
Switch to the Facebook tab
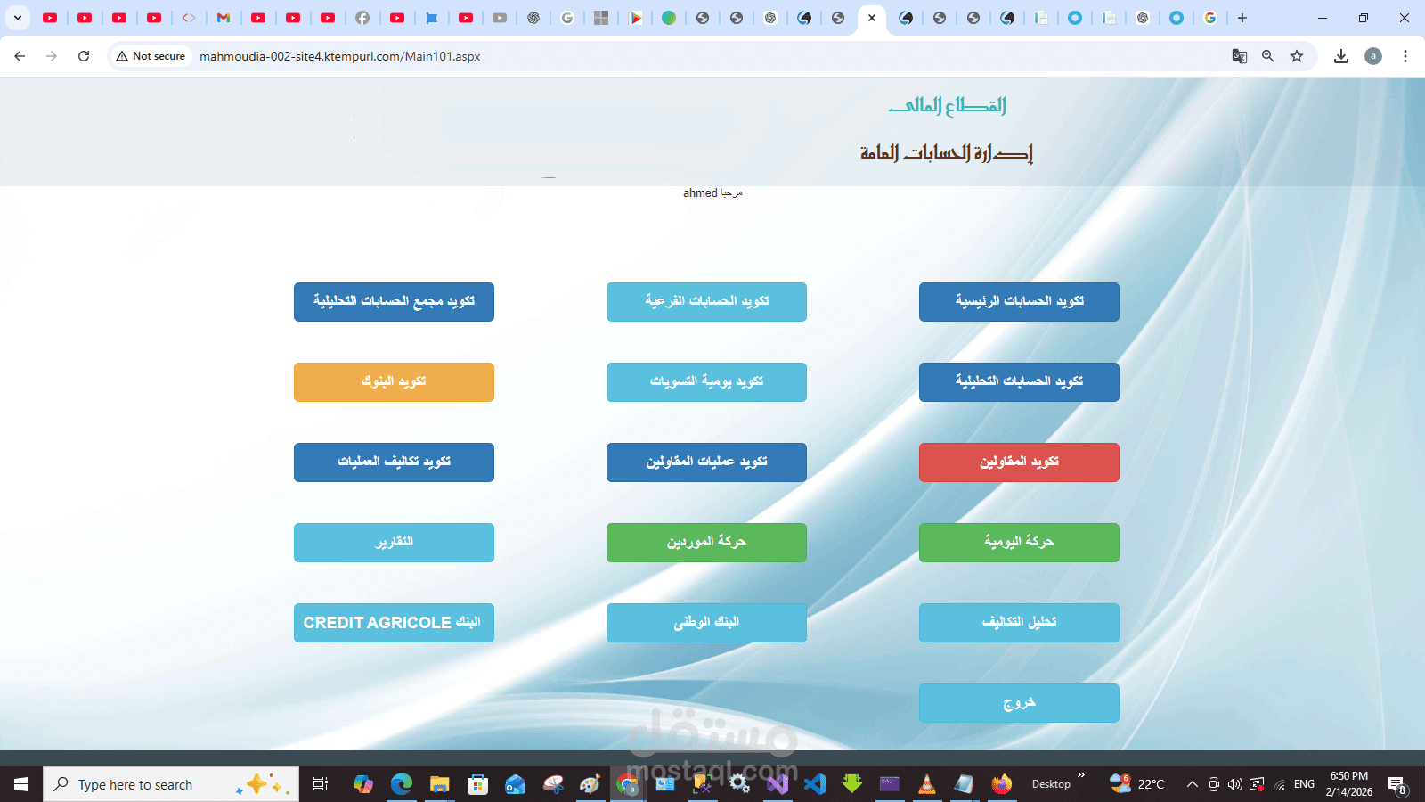pos(362,18)
